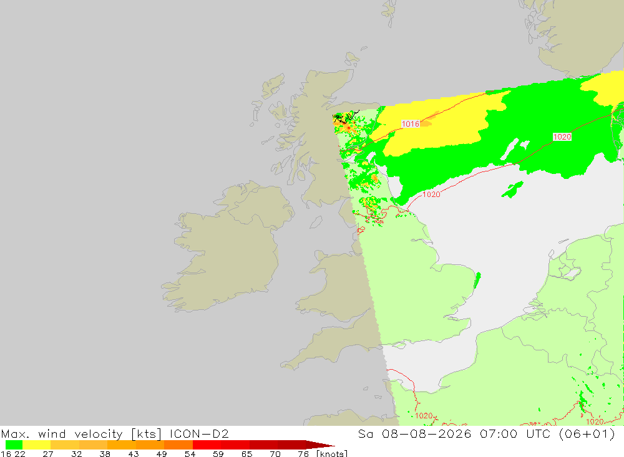Click the "1016" isobar label
Image resolution: width=624 pixels, height=457 pixels.
411,123
